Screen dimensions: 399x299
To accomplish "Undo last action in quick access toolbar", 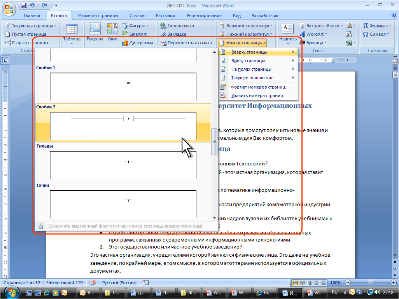I will point(32,5).
